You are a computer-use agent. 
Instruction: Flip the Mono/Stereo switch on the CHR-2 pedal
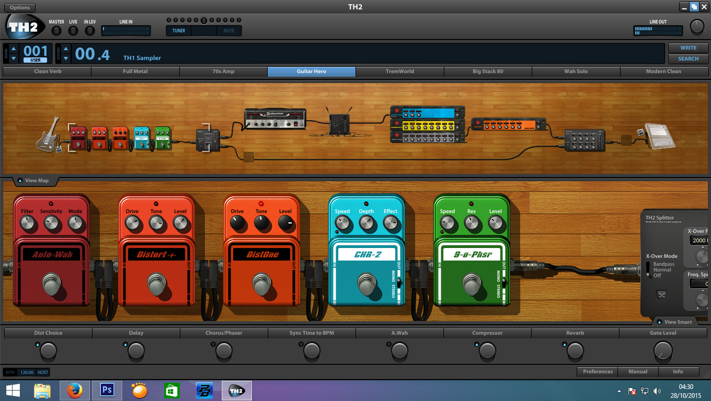coord(398,282)
